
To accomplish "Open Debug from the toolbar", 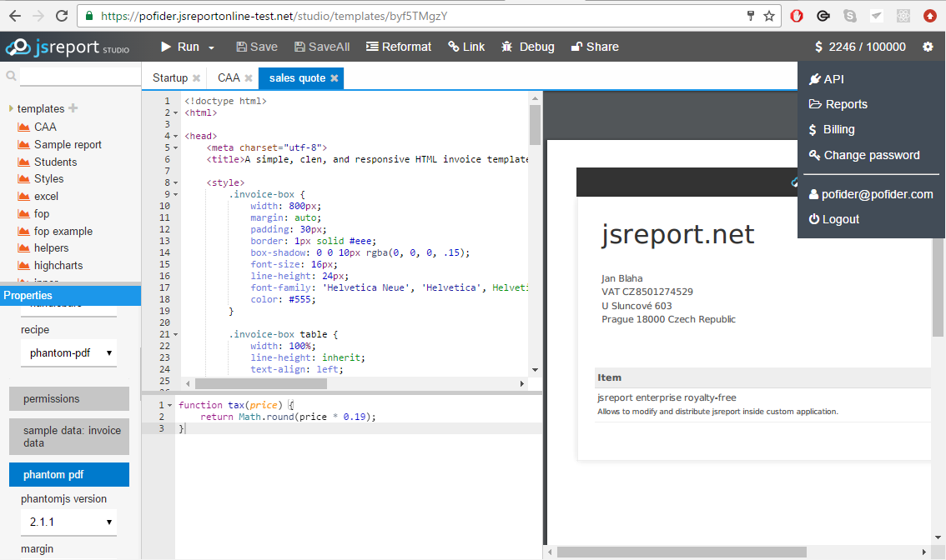I will click(528, 47).
